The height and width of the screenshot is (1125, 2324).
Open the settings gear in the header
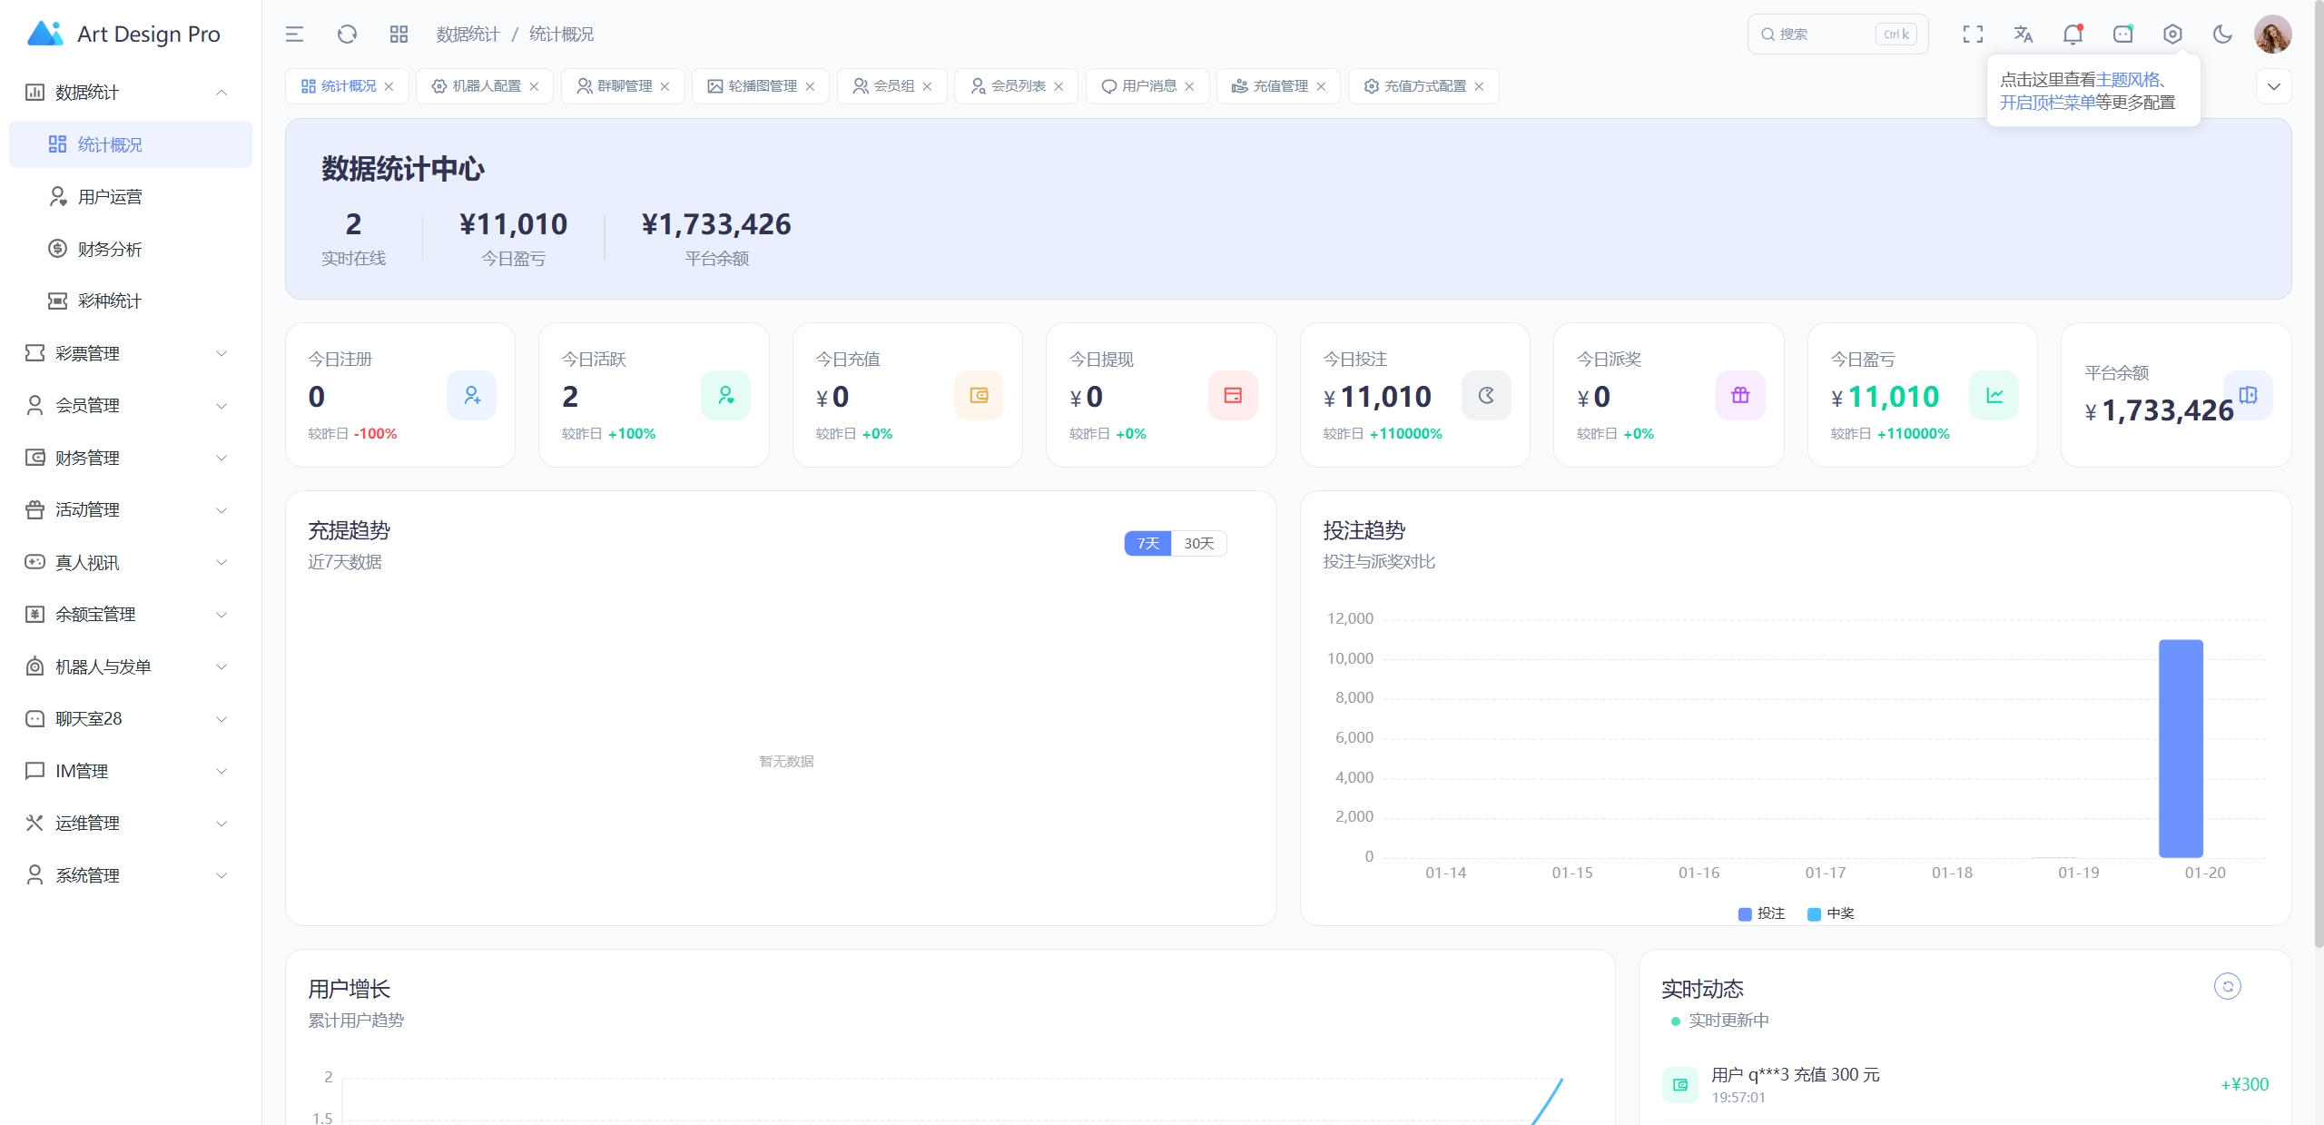2171,34
